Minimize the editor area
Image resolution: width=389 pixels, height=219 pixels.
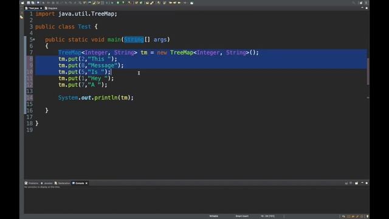[x=362, y=8]
